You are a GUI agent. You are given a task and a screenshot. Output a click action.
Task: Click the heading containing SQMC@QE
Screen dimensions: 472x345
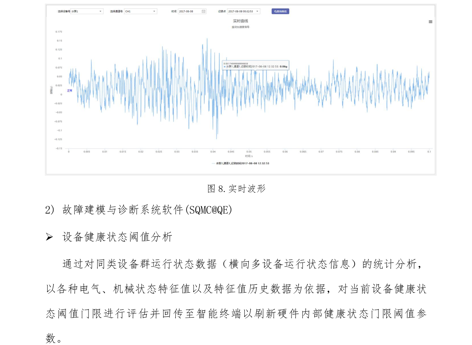[x=147, y=210]
